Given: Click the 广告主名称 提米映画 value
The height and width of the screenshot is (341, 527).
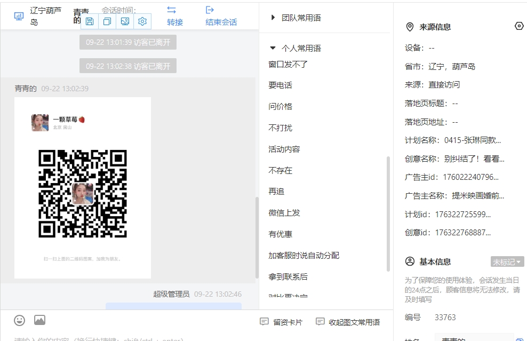Looking at the screenshot, I should pyautogui.click(x=478, y=196).
